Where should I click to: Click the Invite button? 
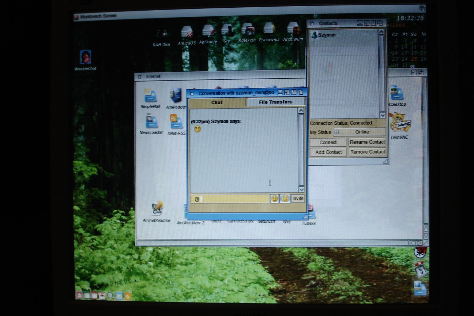298,199
